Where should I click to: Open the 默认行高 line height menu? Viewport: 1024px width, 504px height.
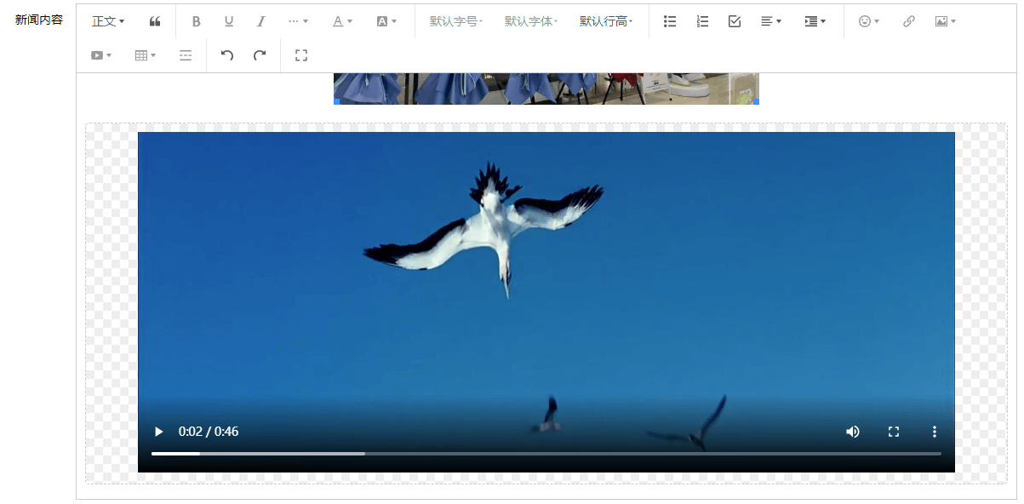[x=606, y=21]
